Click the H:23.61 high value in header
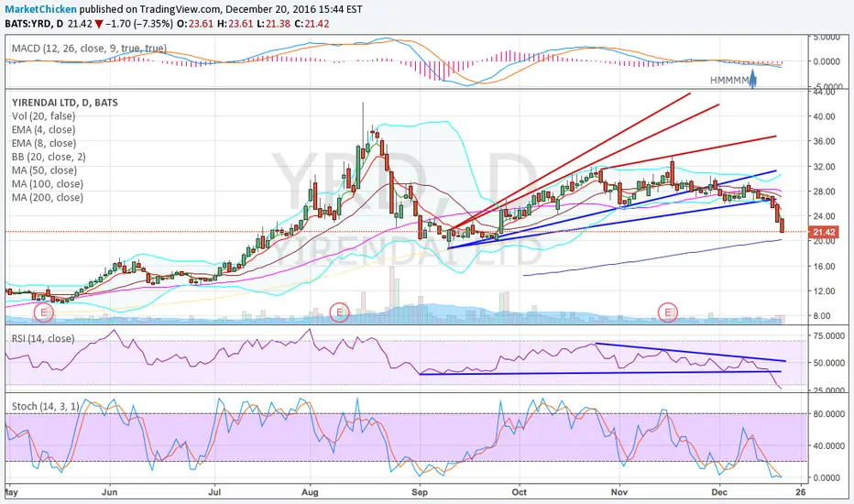The height and width of the screenshot is (504, 854). [234, 24]
